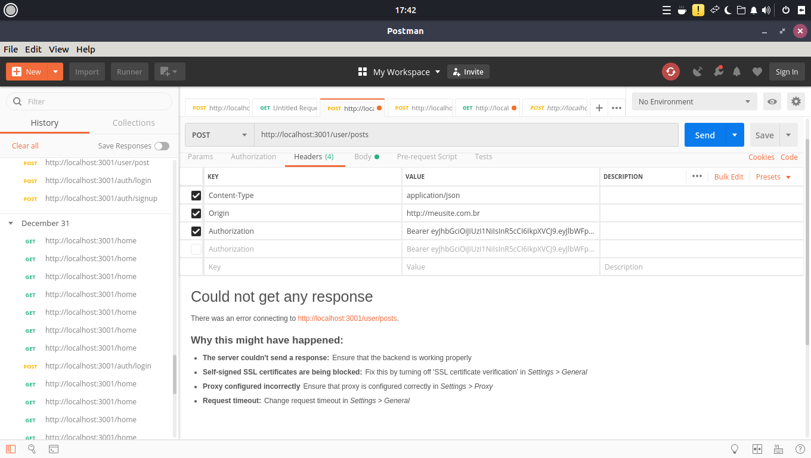
Task: Toggle sidebar icon in the status bar
Action: (x=10, y=449)
